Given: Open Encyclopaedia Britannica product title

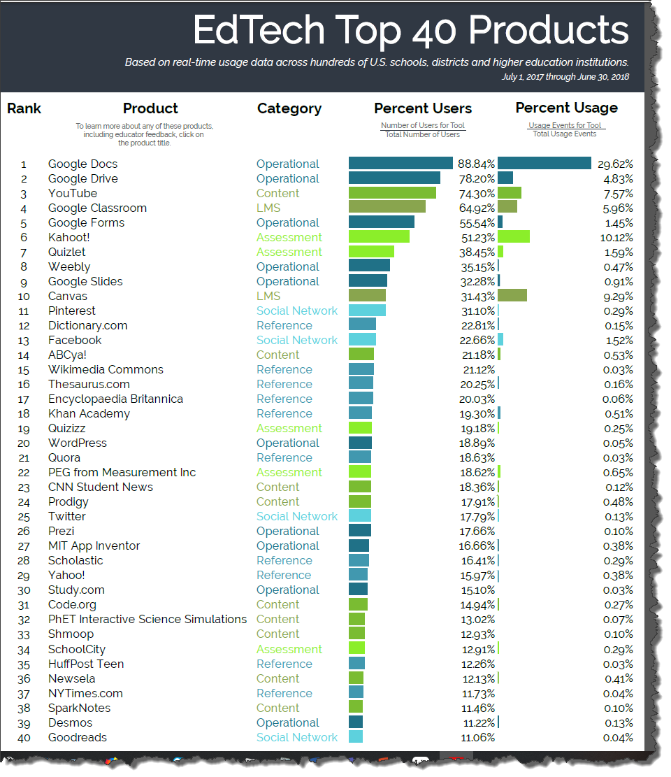Looking at the screenshot, I should coord(115,399).
